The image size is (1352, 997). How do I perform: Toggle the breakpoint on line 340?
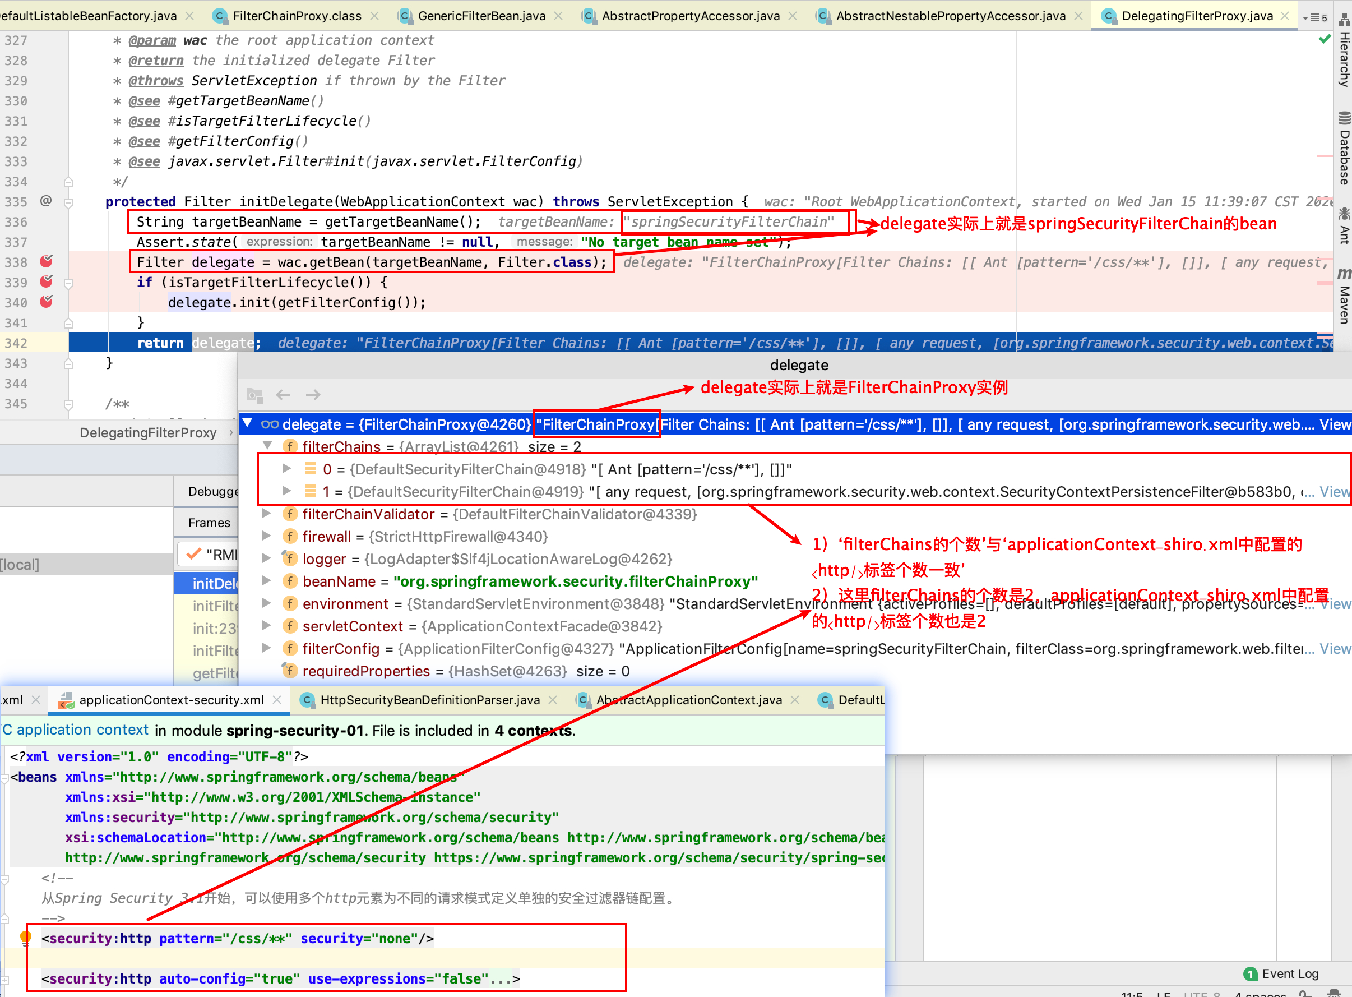coord(46,302)
